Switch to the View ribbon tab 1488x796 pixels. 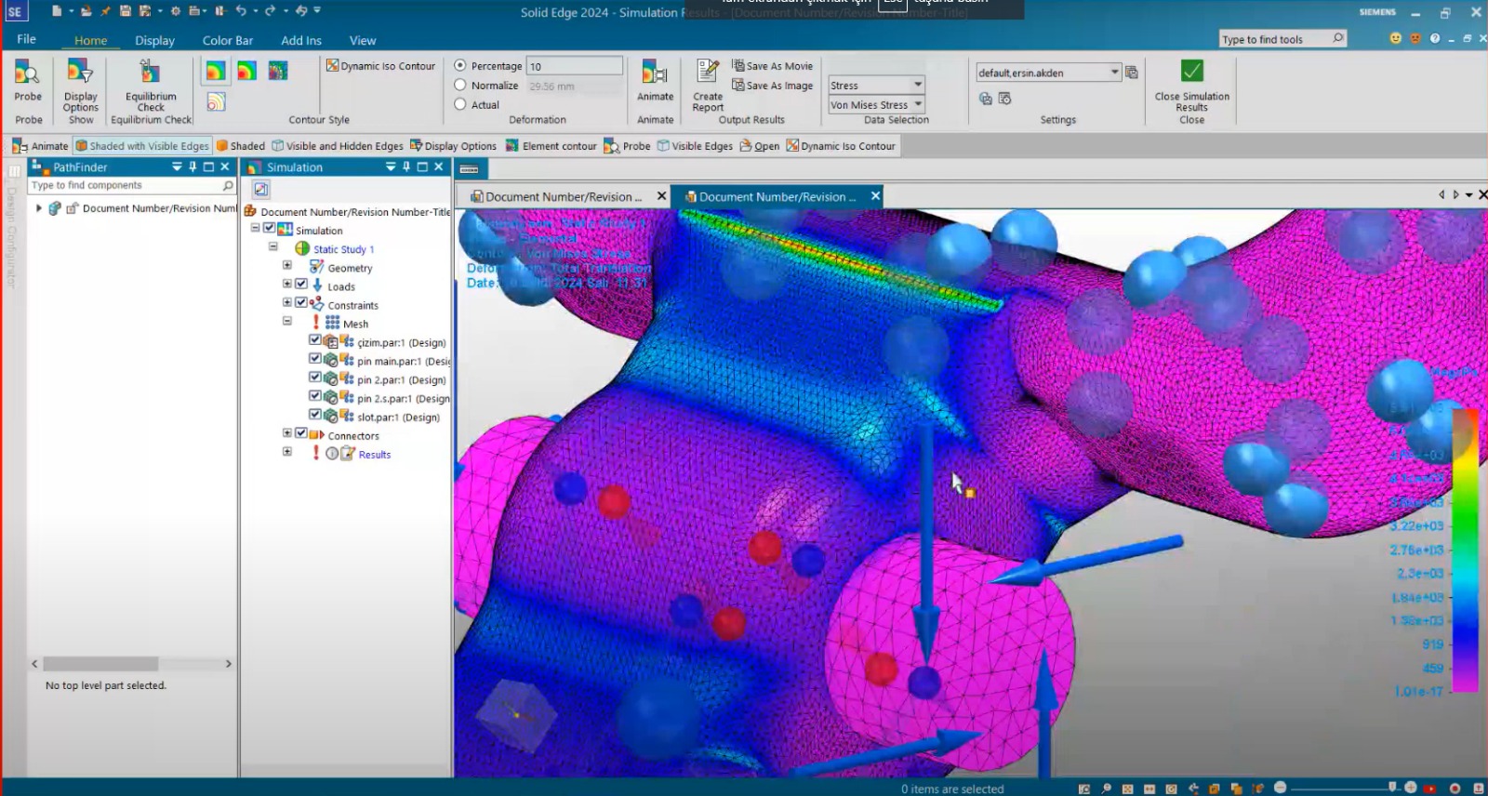(363, 40)
